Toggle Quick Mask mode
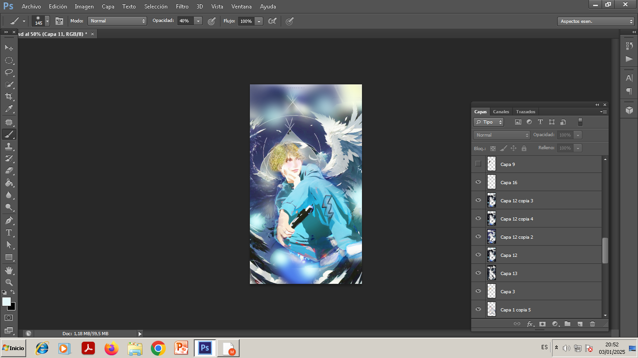 point(9,318)
